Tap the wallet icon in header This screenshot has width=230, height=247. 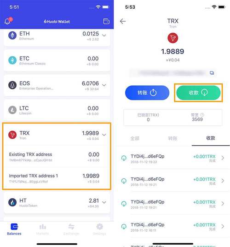[x=106, y=21]
